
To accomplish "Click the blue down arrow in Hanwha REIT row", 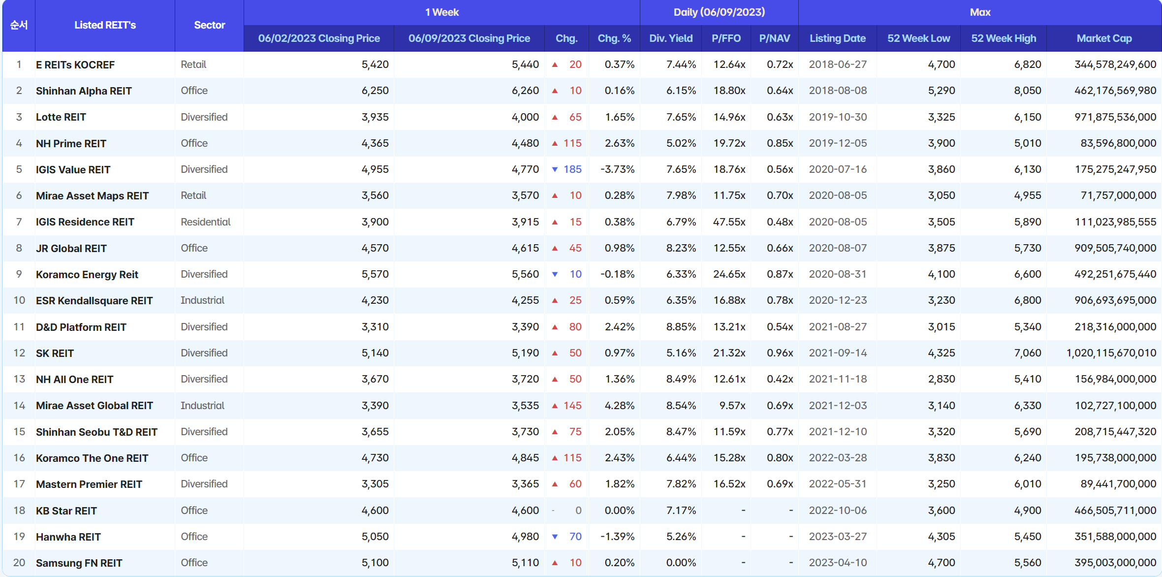I will [555, 537].
